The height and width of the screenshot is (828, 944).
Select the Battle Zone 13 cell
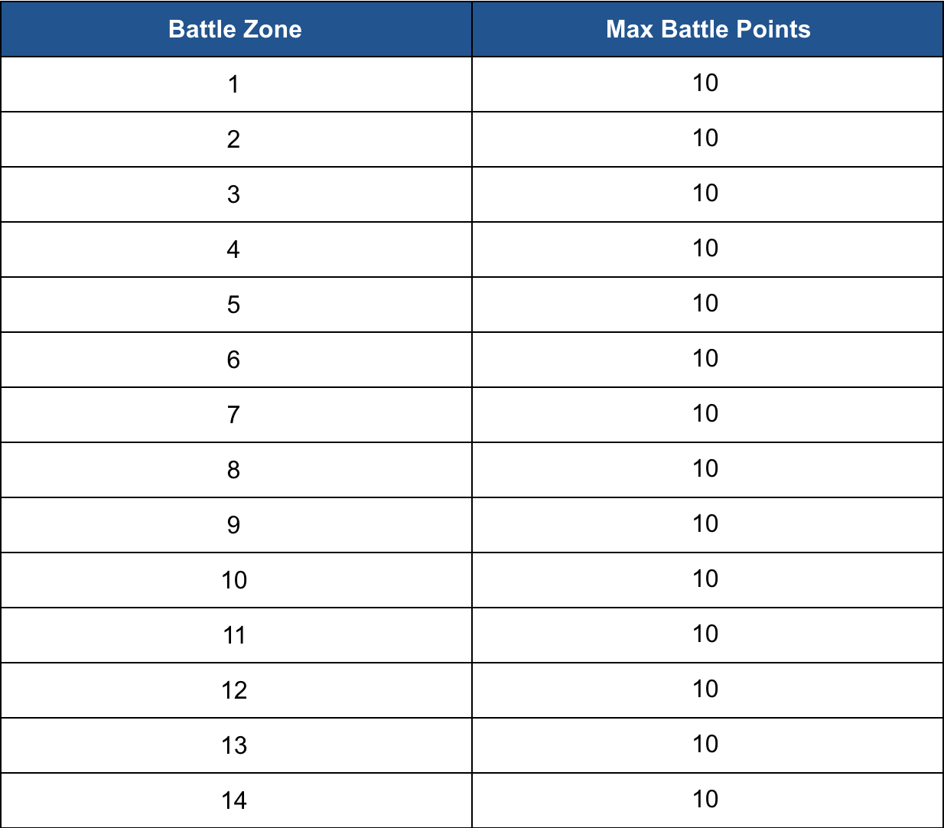[x=236, y=745]
